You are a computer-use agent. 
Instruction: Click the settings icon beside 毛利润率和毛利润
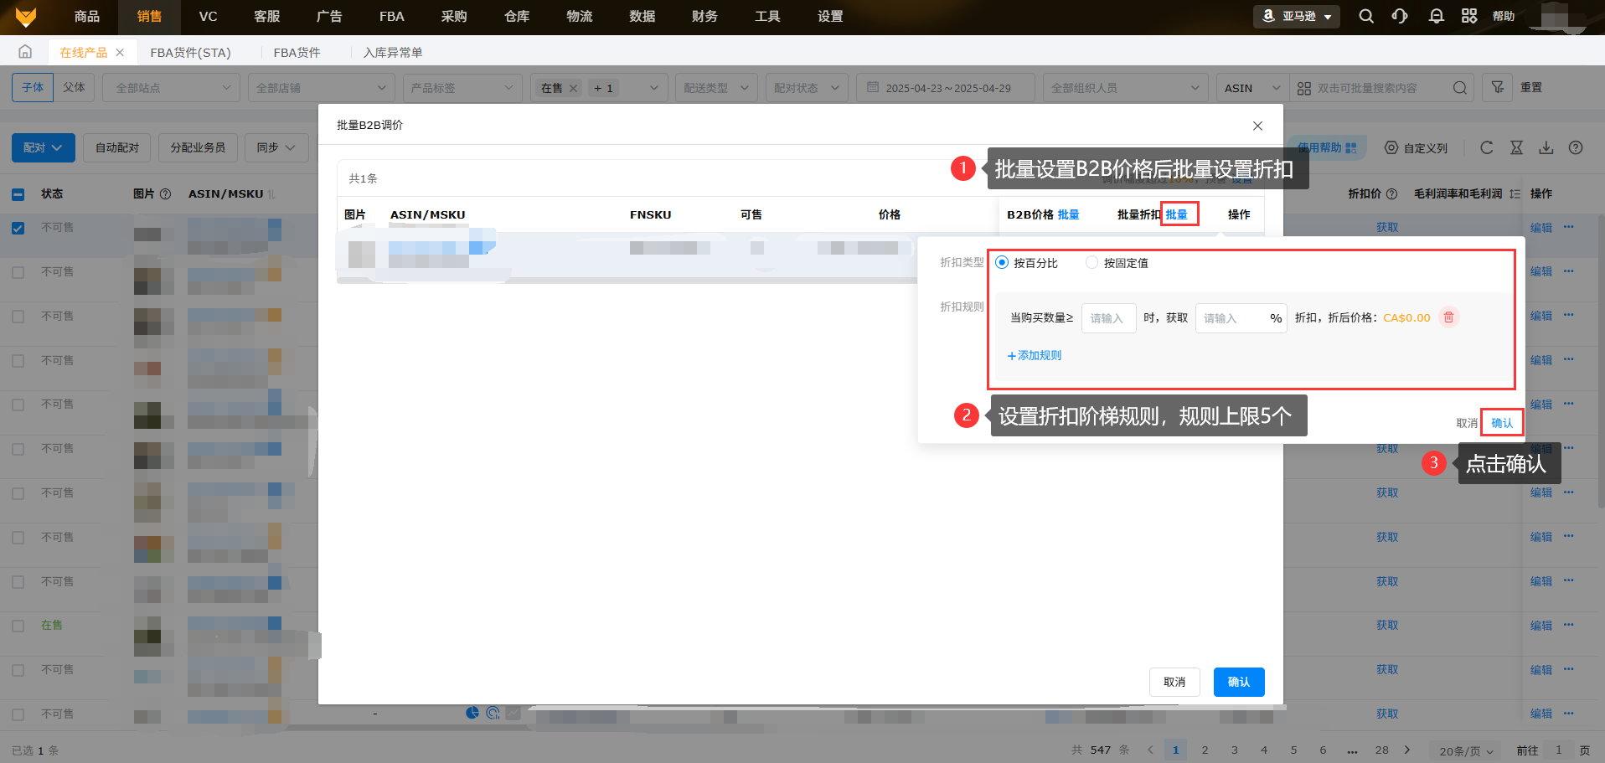click(1515, 193)
